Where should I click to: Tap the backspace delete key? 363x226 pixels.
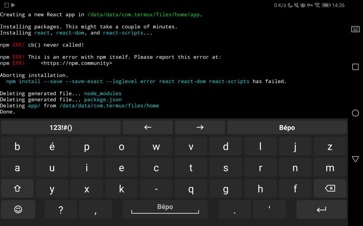pyautogui.click(x=330, y=188)
